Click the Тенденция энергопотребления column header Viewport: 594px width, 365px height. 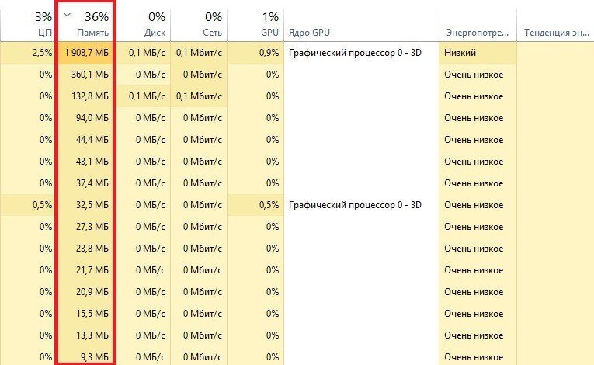(x=555, y=24)
